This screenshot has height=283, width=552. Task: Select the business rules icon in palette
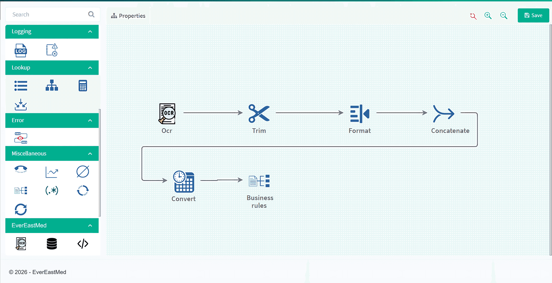[21, 190]
